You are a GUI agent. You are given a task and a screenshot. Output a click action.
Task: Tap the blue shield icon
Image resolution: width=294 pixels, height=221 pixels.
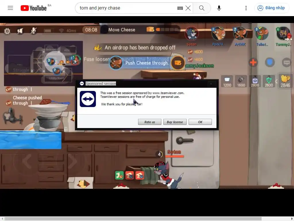[270, 62]
